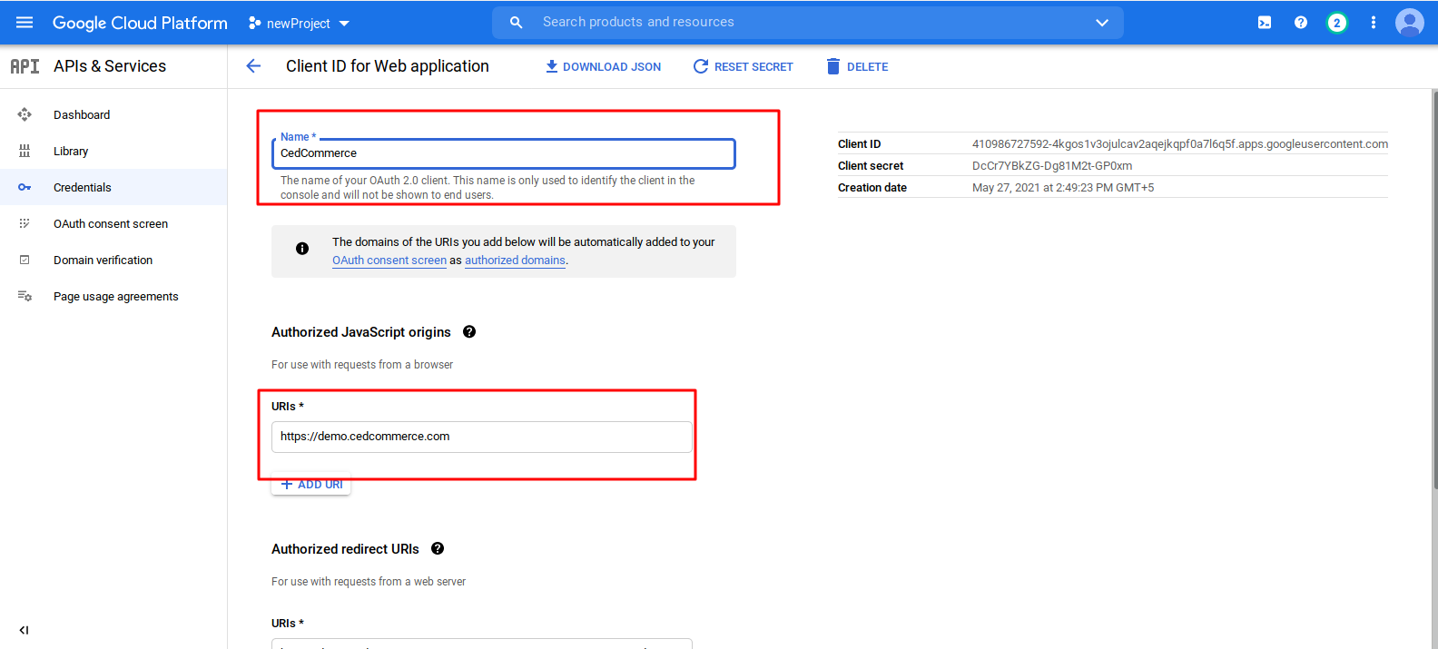Click the Dashboard sidebar icon
Image resolution: width=1438 pixels, height=649 pixels.
[x=25, y=114]
